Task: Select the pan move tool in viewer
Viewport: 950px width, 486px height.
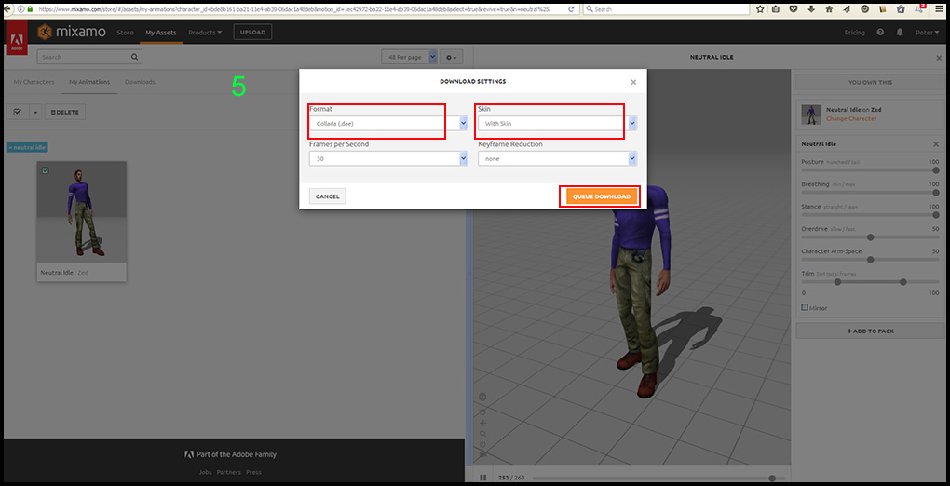Action: point(482,423)
